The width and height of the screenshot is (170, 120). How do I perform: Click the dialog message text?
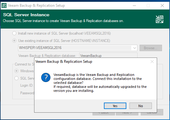point(100,83)
